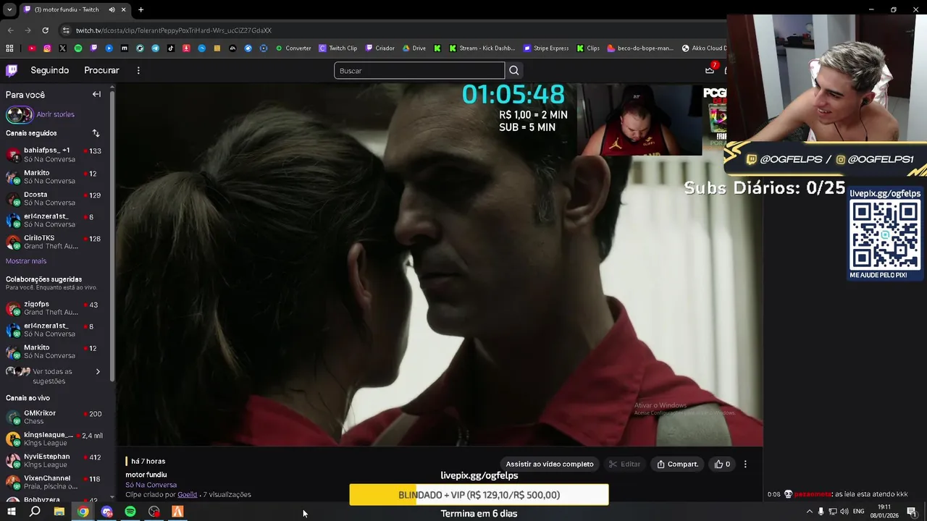
Task: Open the Instagram bookmark icon
Action: click(47, 48)
